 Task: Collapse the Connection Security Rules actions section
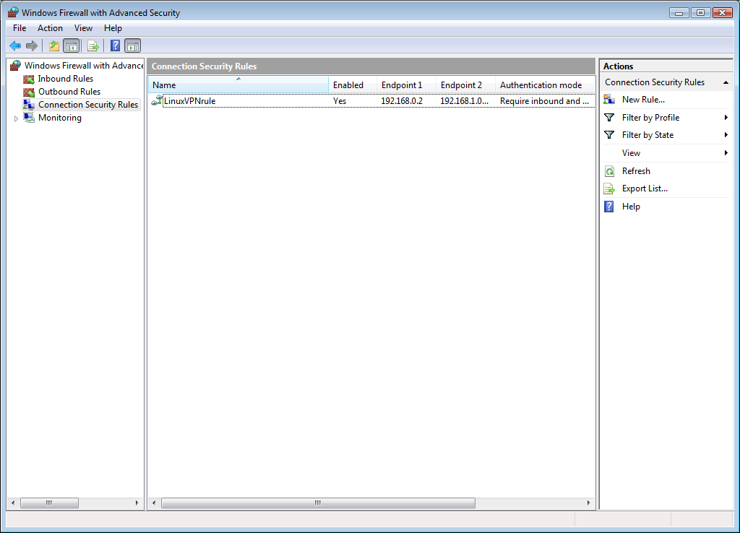click(x=726, y=82)
